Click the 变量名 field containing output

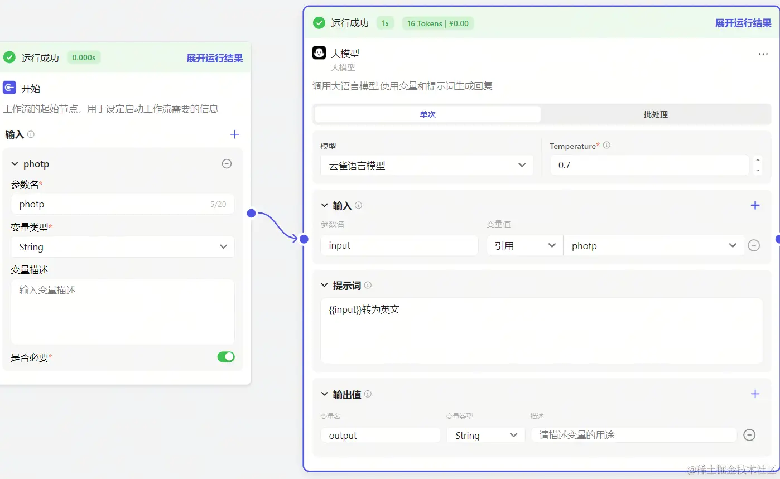coord(381,436)
